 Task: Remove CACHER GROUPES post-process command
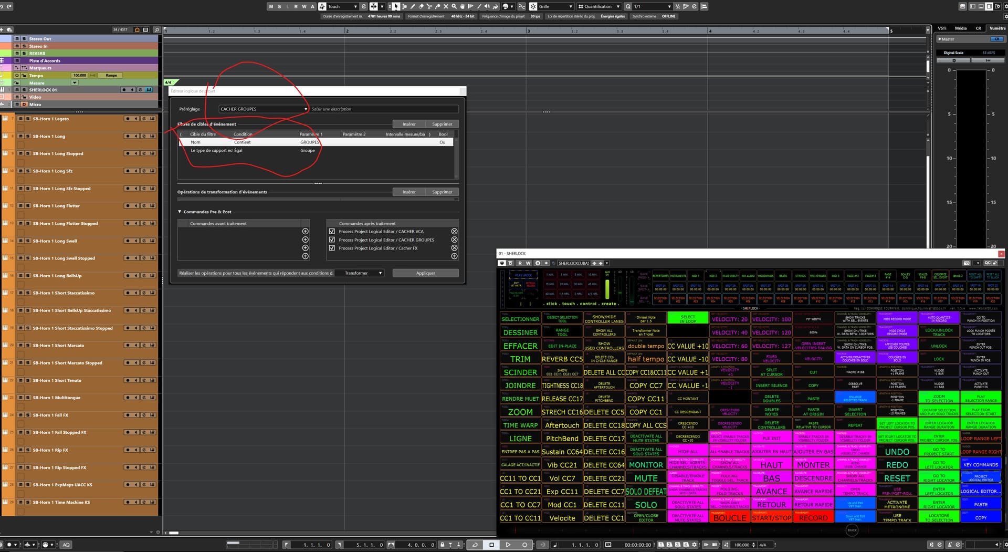(454, 239)
